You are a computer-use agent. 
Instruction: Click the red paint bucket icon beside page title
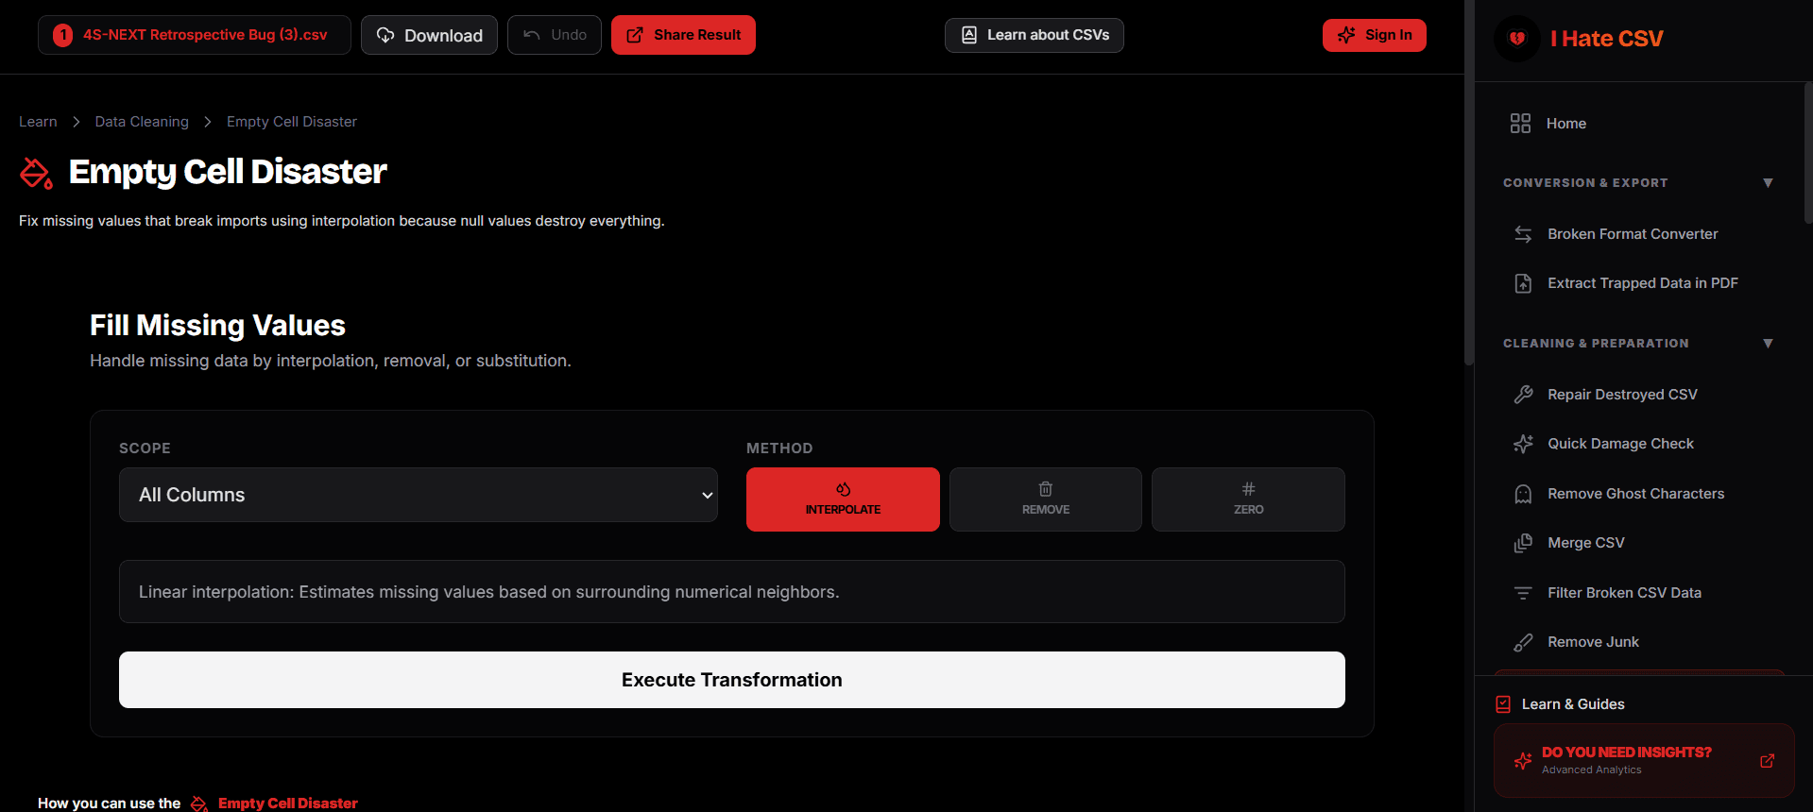[x=36, y=173]
